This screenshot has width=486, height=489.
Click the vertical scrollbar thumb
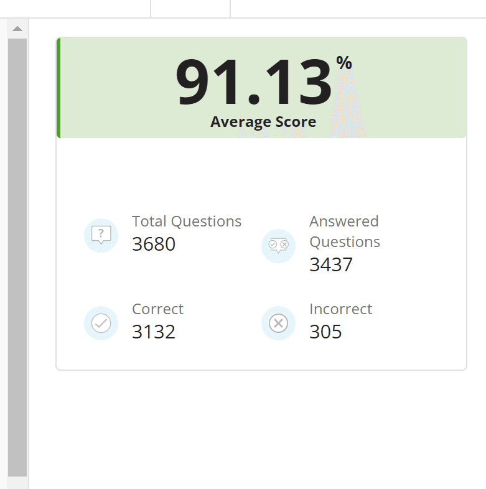tap(17, 258)
